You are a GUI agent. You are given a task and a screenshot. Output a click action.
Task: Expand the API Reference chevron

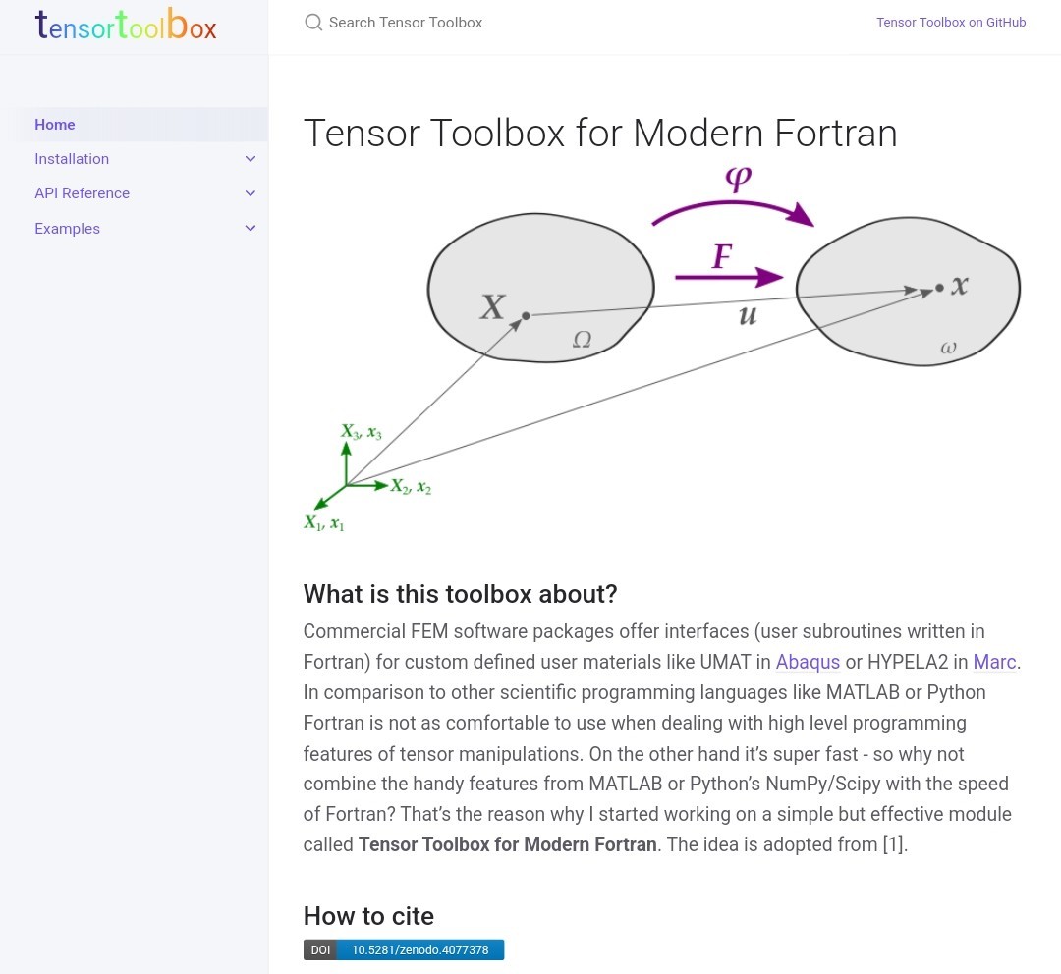[x=251, y=193]
